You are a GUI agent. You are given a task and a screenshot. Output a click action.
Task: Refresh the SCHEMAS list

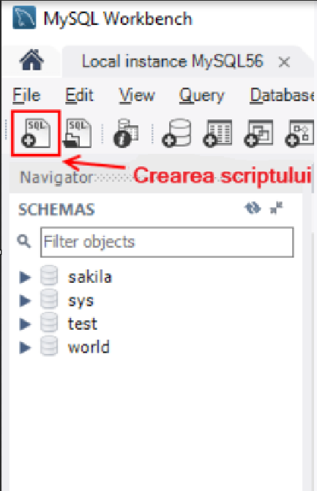click(253, 208)
